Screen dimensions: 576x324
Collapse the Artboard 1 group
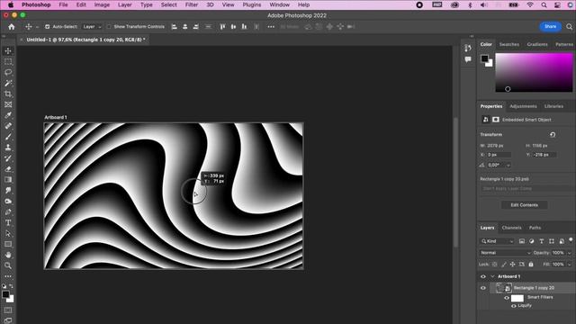(492, 276)
